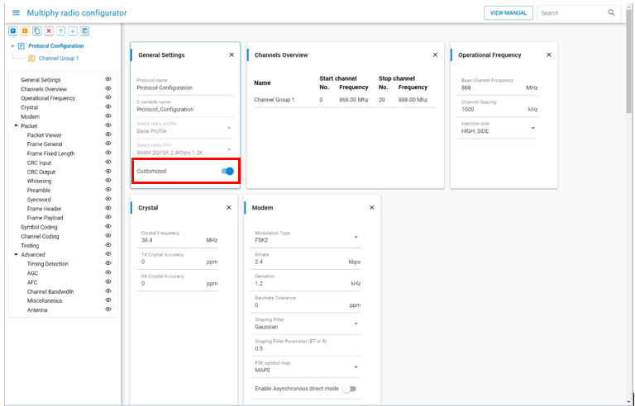Toggle the Customized switch off
635x406 pixels.
tap(227, 171)
